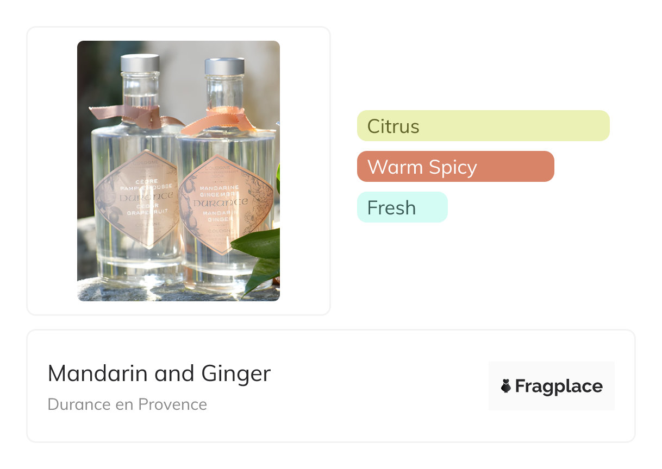Open the Mandarin and Ginger title
662x469 pixels.
(x=159, y=373)
